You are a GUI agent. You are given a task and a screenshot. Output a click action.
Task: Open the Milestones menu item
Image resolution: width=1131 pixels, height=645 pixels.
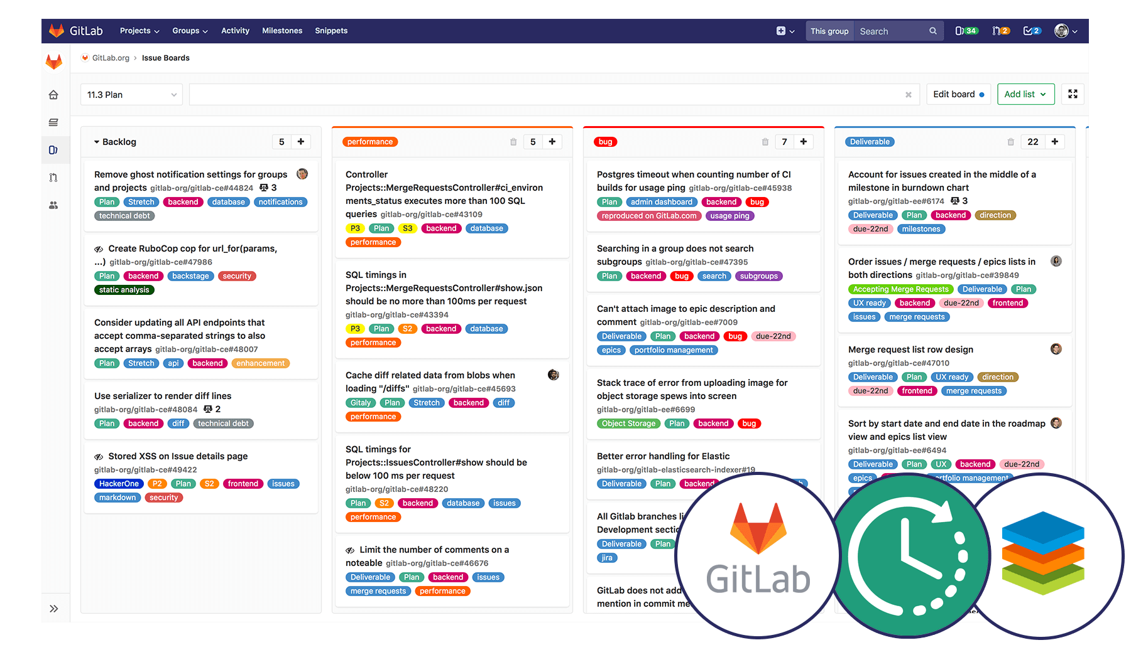(x=282, y=31)
